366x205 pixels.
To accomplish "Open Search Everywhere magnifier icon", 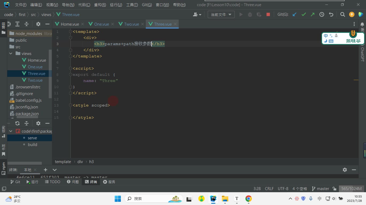I will coord(342,15).
